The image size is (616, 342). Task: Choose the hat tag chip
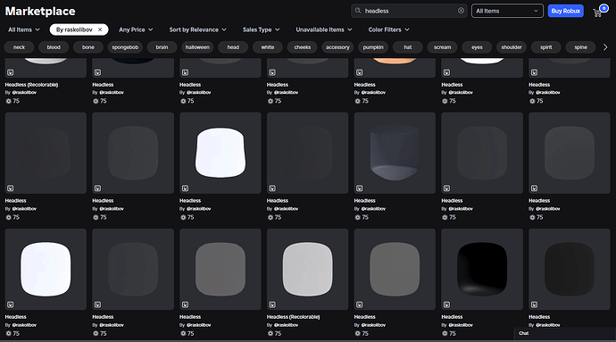point(408,47)
